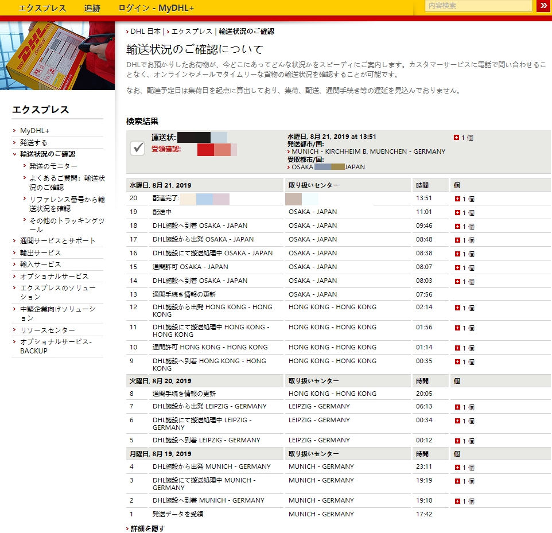Image resolution: width=552 pixels, height=533 pixels.
Task: Click the 受領確認 label
Action: [166, 149]
